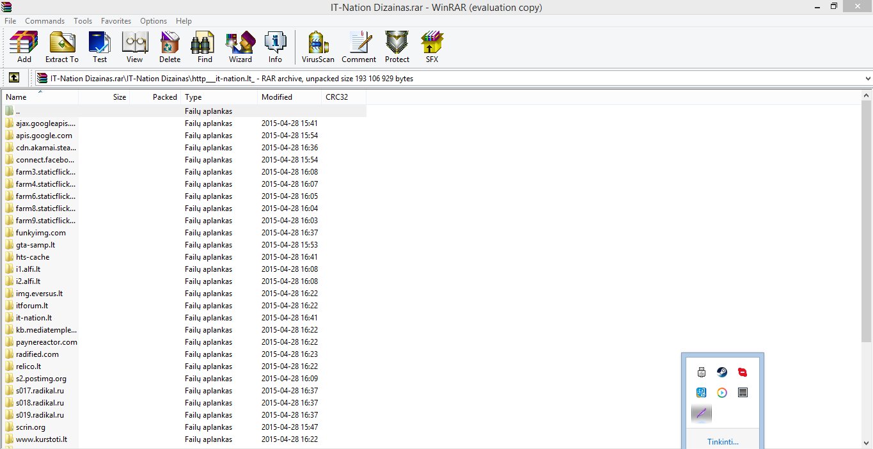873x449 pixels.
Task: Click the purple feather tray icon
Action: 702,413
